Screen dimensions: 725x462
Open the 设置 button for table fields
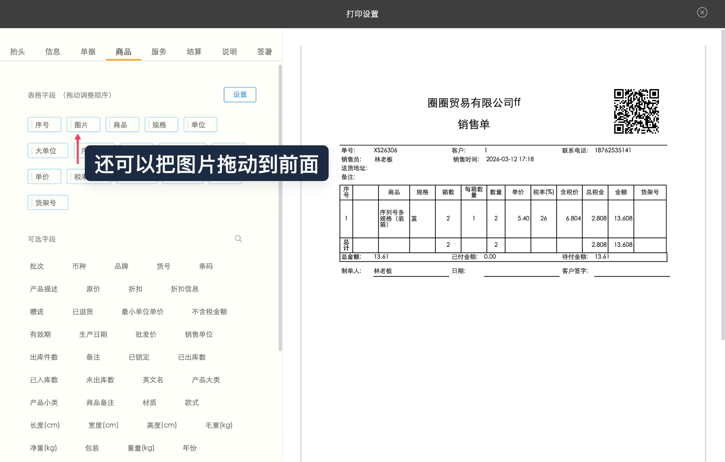tap(240, 94)
